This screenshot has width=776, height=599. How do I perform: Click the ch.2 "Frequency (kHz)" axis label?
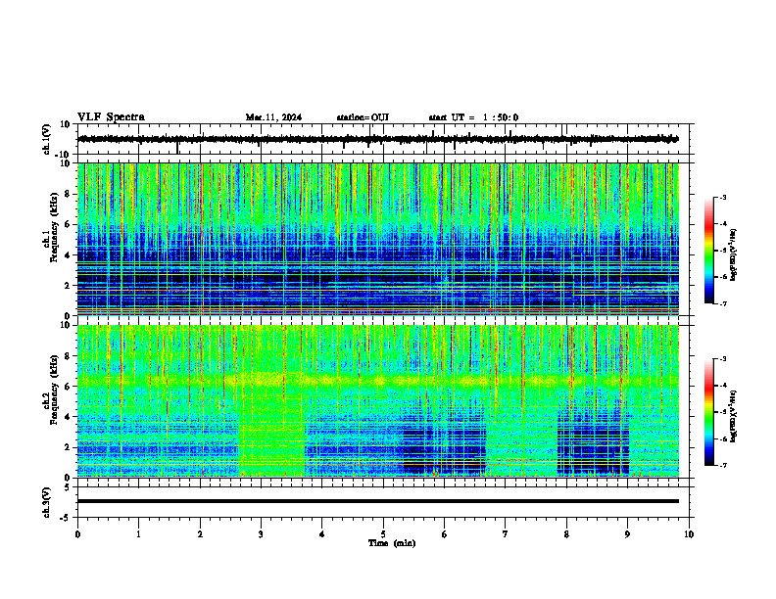point(54,390)
